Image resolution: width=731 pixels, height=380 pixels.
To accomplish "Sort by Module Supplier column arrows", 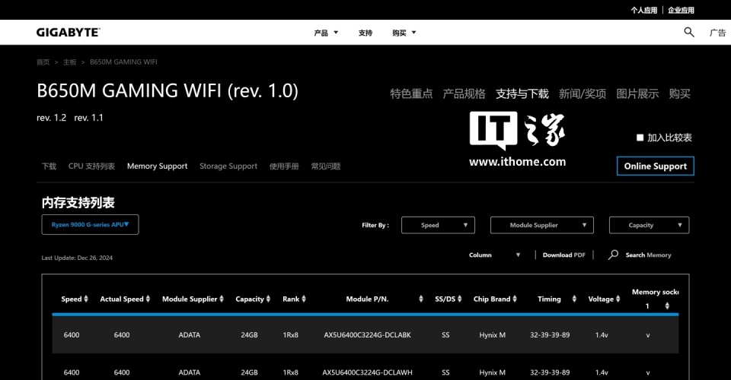I will (x=222, y=299).
